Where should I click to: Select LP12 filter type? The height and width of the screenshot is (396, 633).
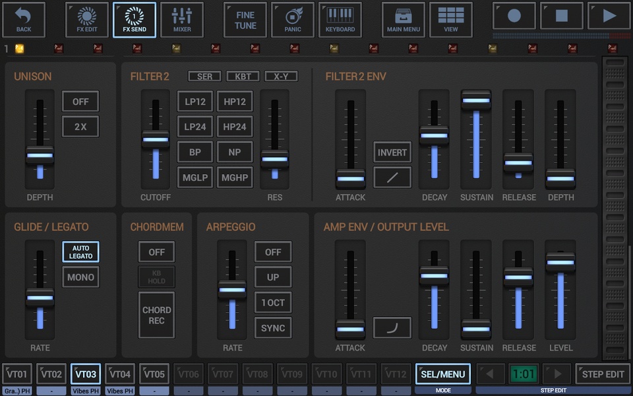point(195,102)
